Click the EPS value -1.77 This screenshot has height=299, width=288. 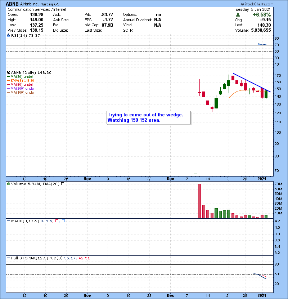click(x=108, y=20)
